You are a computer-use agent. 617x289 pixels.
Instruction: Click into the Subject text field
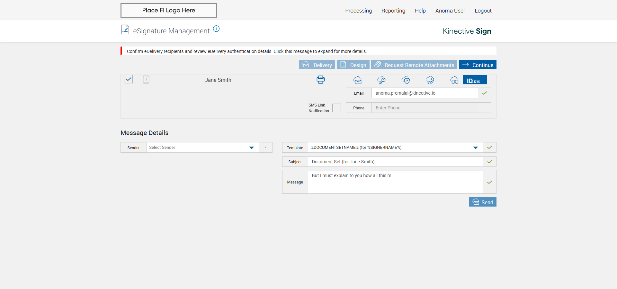(x=395, y=162)
